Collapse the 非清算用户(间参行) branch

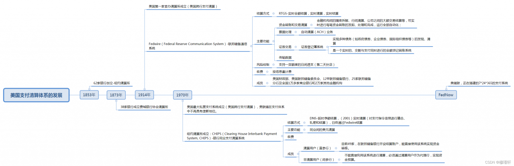point(339,160)
